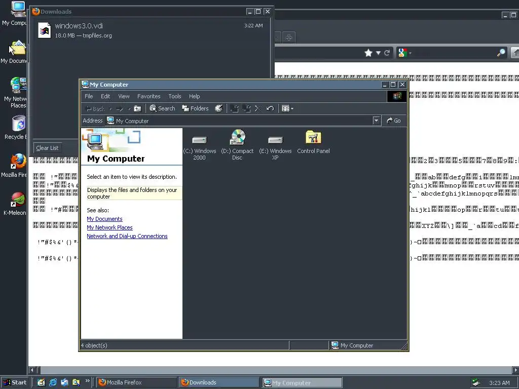
Task: Toggle the Folders pane toolbar button
Action: point(195,108)
